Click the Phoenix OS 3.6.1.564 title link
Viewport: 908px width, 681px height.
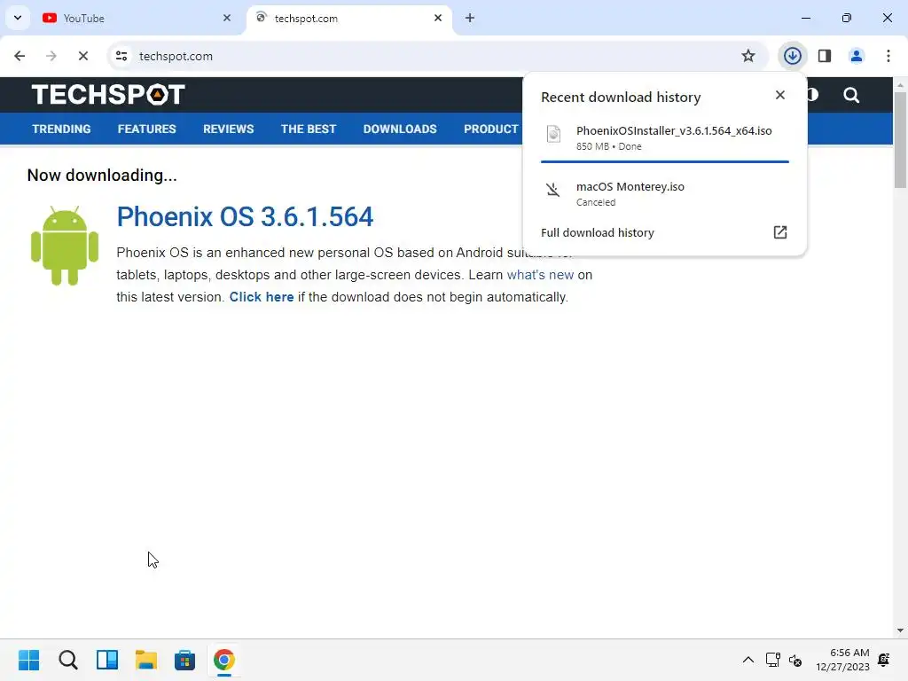click(245, 216)
